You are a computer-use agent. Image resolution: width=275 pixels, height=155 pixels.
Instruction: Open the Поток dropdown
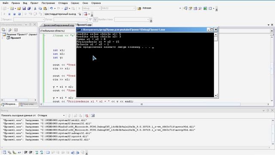[x=86, y=19]
